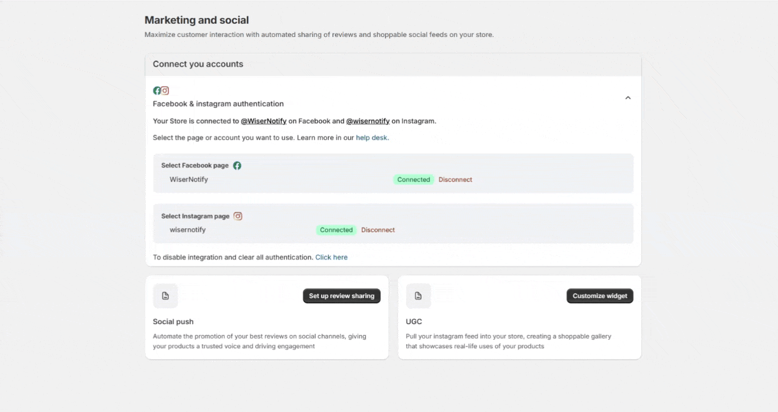Click the Instagram logo above the authentication title

[165, 90]
